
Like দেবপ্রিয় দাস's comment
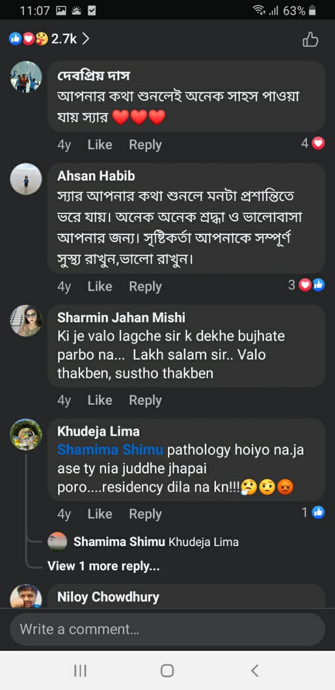tap(100, 144)
